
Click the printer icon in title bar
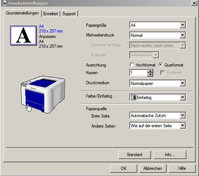4,3
